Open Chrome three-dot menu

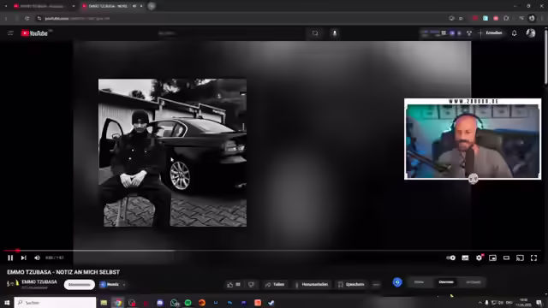point(542,18)
